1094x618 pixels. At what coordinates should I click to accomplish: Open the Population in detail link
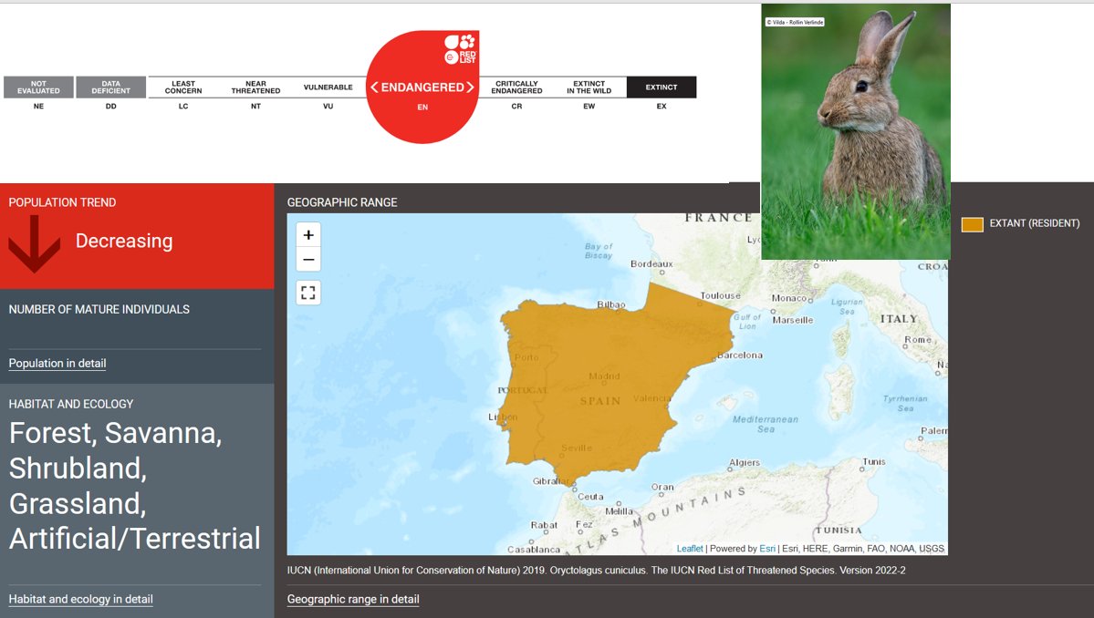[57, 363]
